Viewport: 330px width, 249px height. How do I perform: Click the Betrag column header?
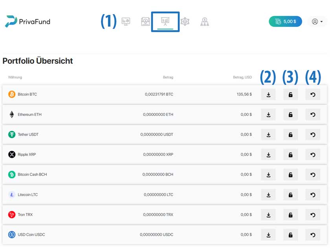168,77
